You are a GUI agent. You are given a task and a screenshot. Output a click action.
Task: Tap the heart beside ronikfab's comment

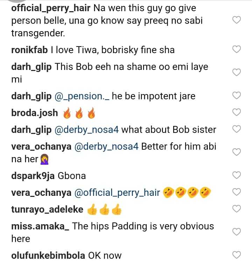237,49
